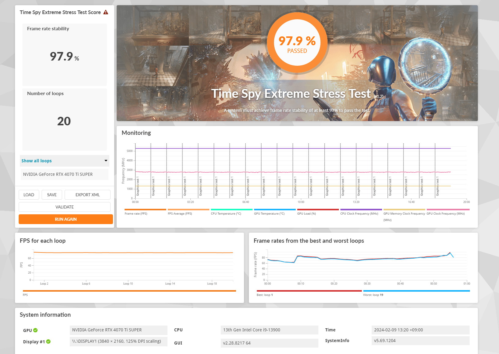Screen dimensions: 499x354
Task: Toggle the CPU Temperature legend swatch
Action: click(x=232, y=210)
